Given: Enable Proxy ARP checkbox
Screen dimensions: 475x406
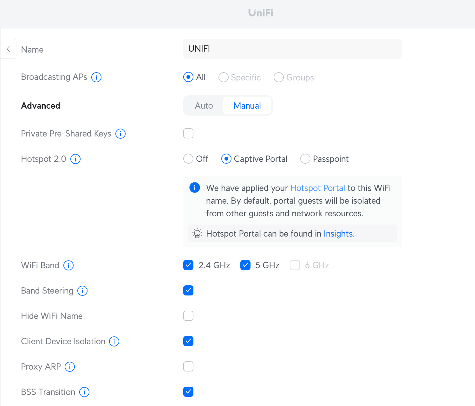Looking at the screenshot, I should 188,366.
